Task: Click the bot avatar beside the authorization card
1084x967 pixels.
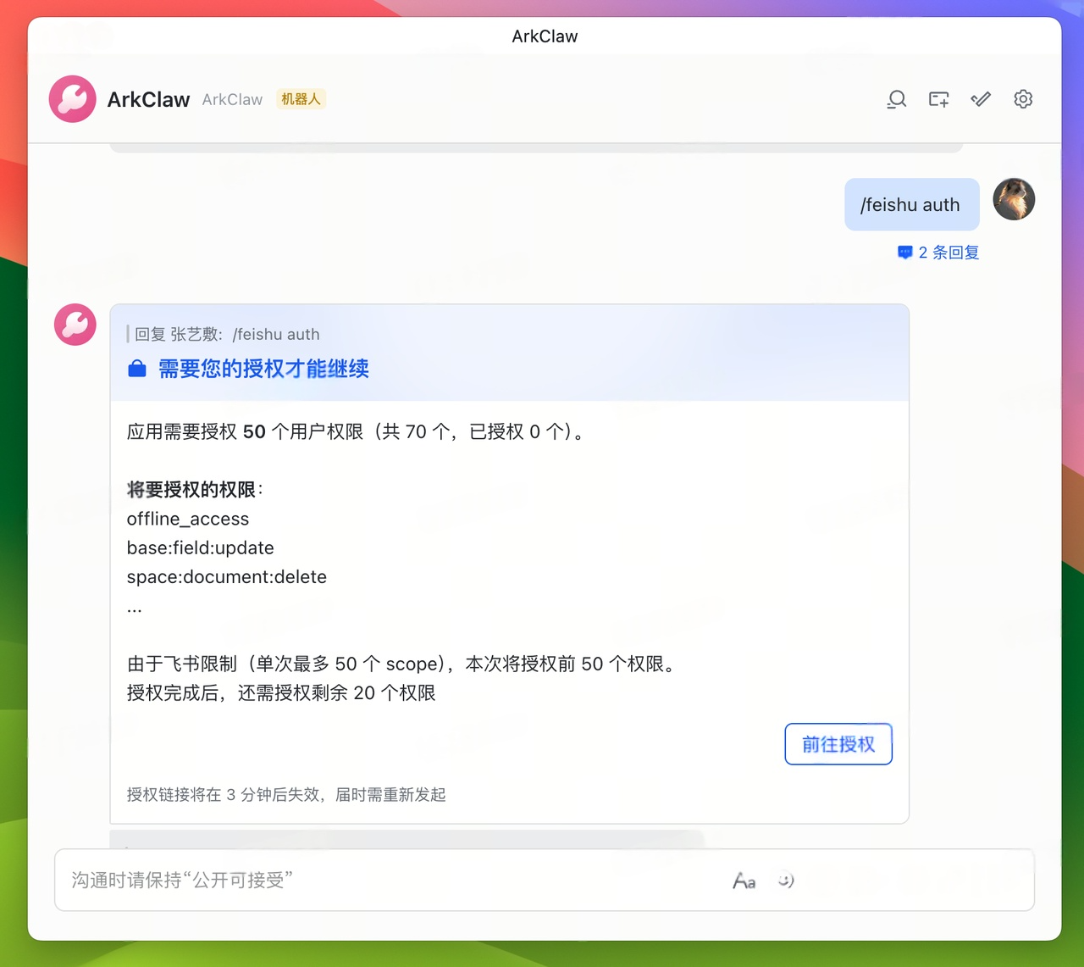Action: (x=75, y=325)
